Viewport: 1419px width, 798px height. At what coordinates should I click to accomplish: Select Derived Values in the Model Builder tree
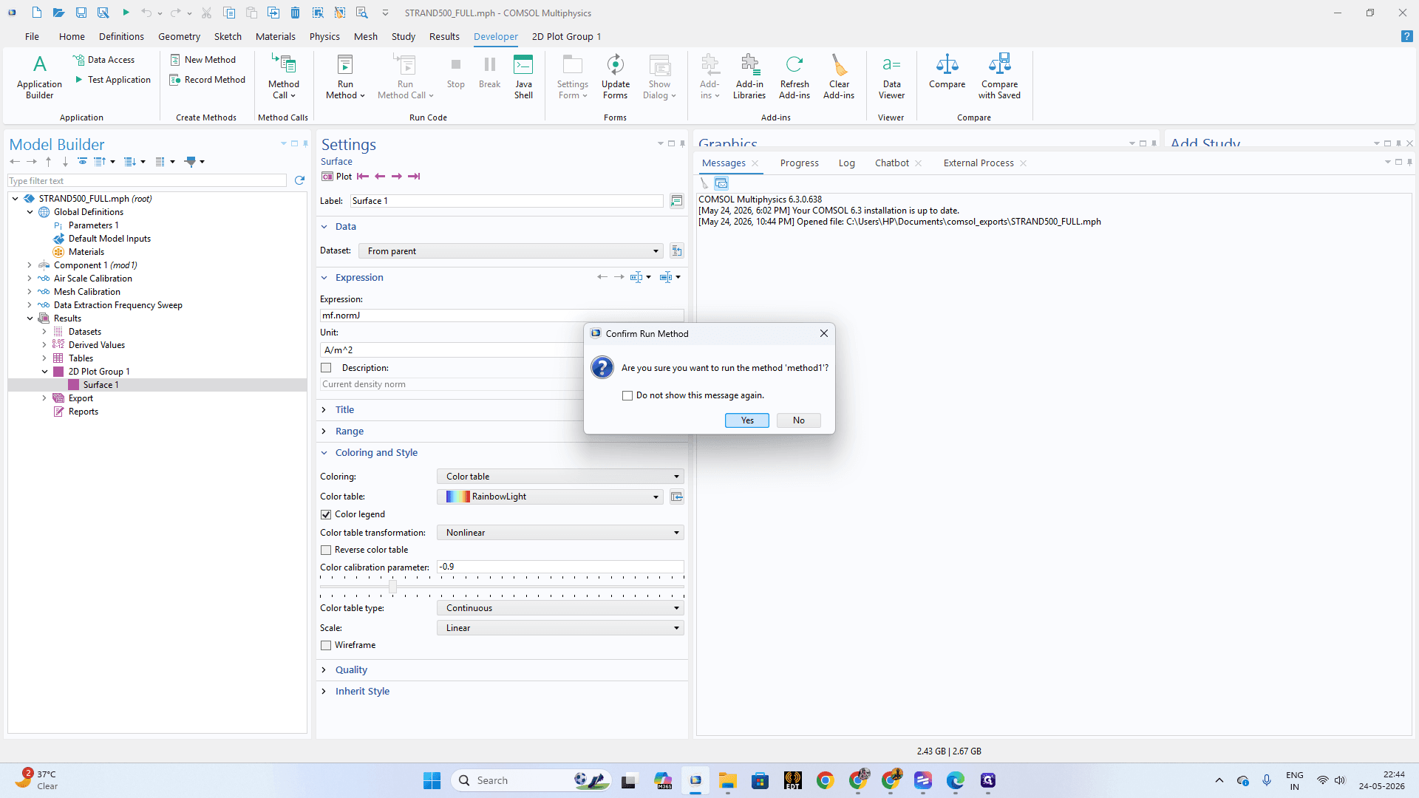click(x=97, y=345)
